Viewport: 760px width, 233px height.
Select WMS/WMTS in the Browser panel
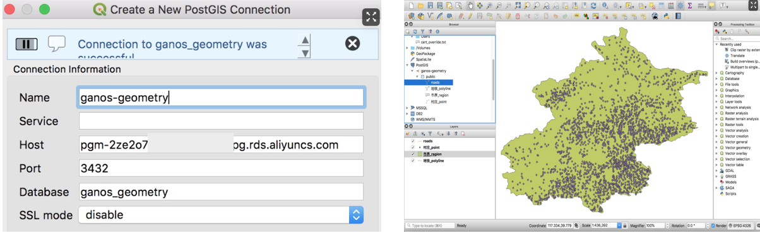(425, 119)
